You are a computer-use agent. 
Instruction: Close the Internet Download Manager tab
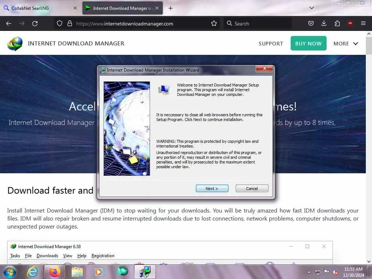coord(157,8)
